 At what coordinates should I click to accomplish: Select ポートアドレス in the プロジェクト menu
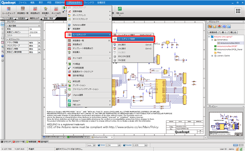[89, 15]
